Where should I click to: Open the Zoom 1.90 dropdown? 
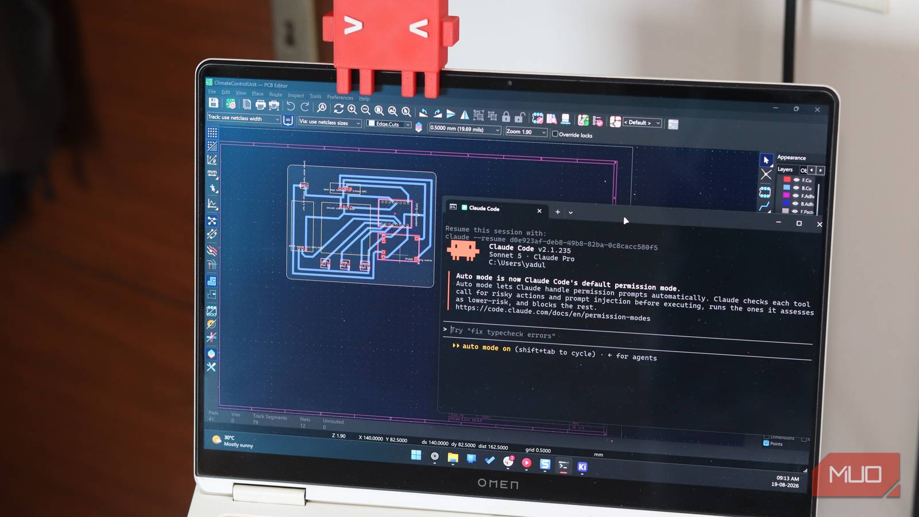coord(526,132)
